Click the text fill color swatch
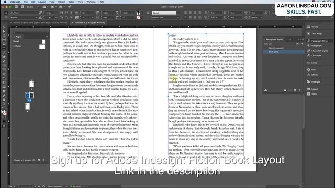The image size is (335, 188). click(138, 13)
